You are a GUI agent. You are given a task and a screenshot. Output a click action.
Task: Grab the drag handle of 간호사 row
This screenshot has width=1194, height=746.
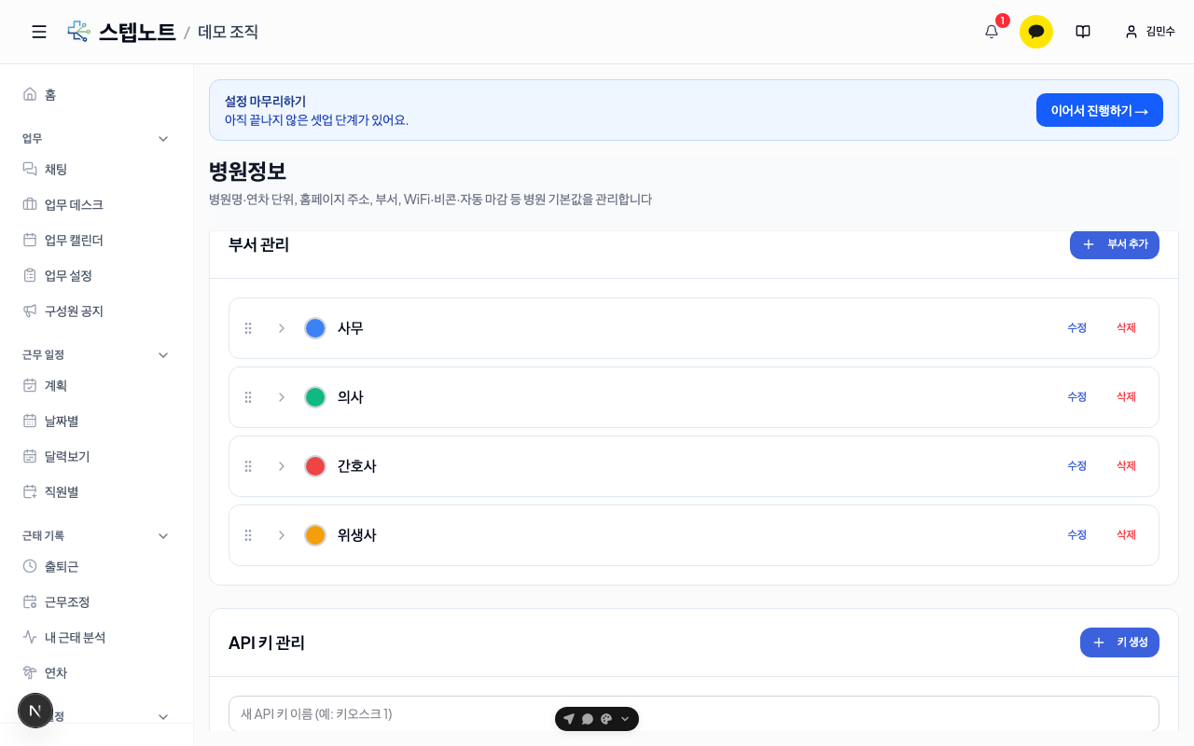point(248,466)
